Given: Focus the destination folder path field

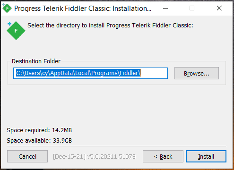Looking at the screenshot, I should 90,73.
